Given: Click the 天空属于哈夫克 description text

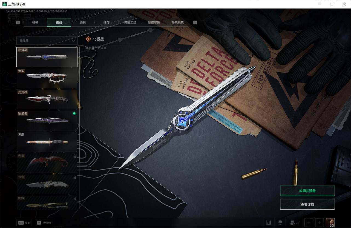Looking at the screenshot, I should click(x=96, y=48).
